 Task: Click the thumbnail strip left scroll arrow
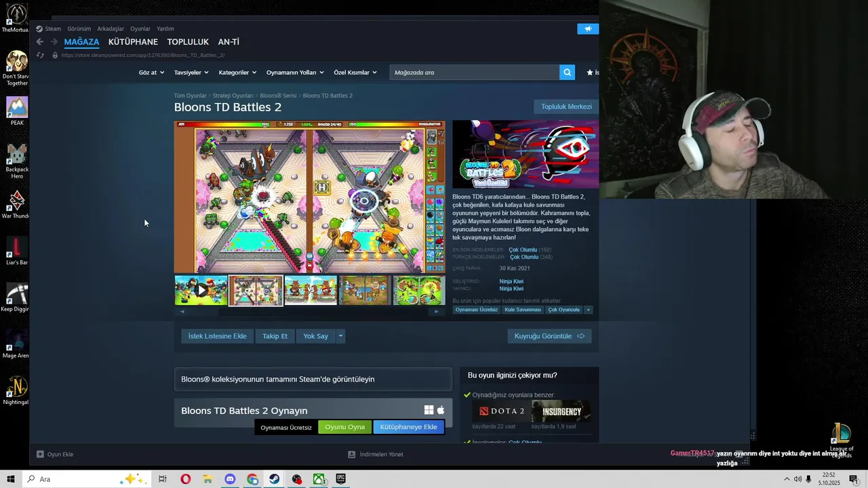(x=182, y=312)
